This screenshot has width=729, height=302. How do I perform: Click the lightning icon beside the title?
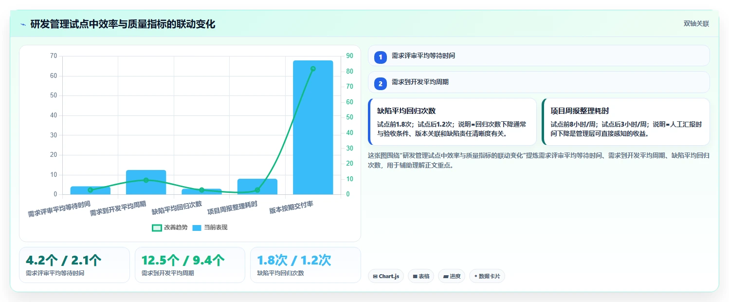[23, 24]
